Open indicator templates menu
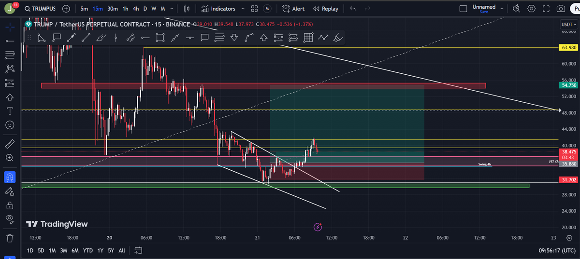 [254, 9]
